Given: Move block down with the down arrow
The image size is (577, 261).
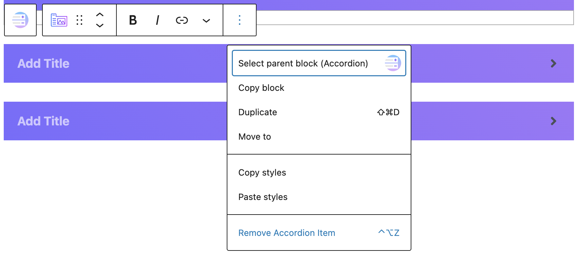Looking at the screenshot, I should point(100,25).
